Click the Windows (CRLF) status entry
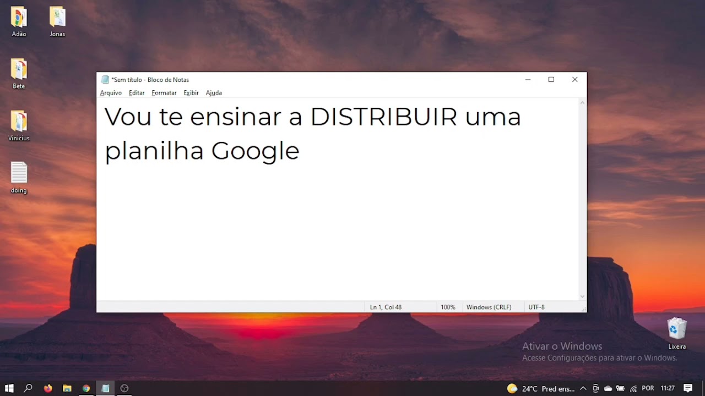The width and height of the screenshot is (705, 396). [x=489, y=307]
